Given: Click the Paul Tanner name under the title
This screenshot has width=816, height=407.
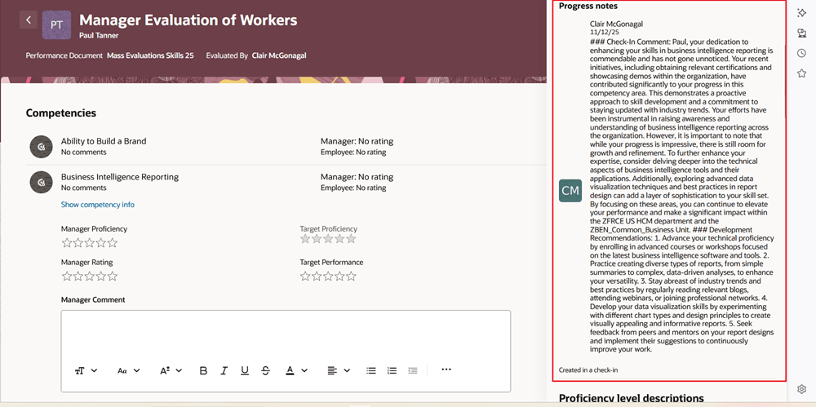Looking at the screenshot, I should pos(97,36).
